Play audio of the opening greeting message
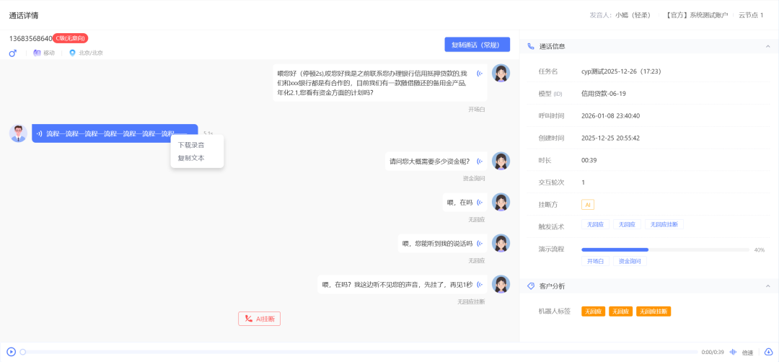Image resolution: width=779 pixels, height=362 pixels. [480, 73]
